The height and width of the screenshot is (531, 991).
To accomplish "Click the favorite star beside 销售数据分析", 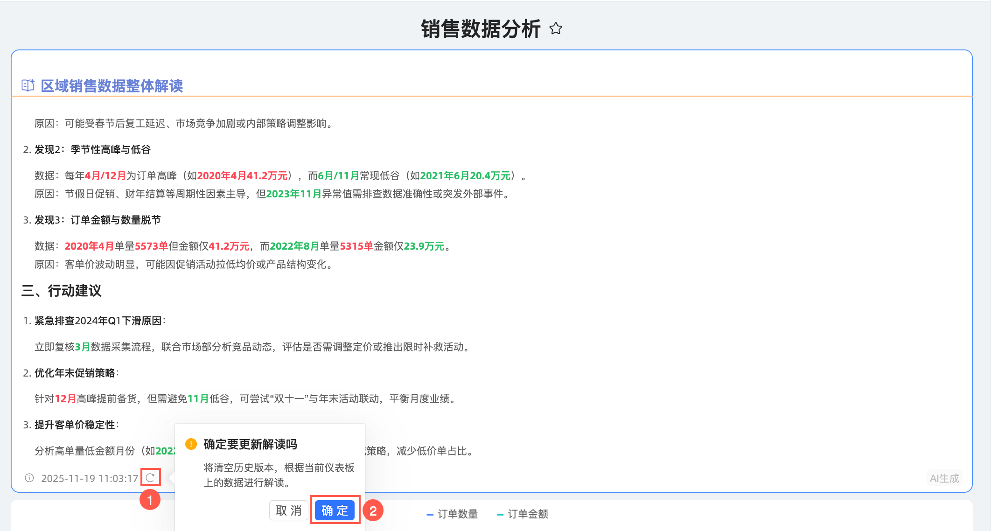I will point(556,29).
